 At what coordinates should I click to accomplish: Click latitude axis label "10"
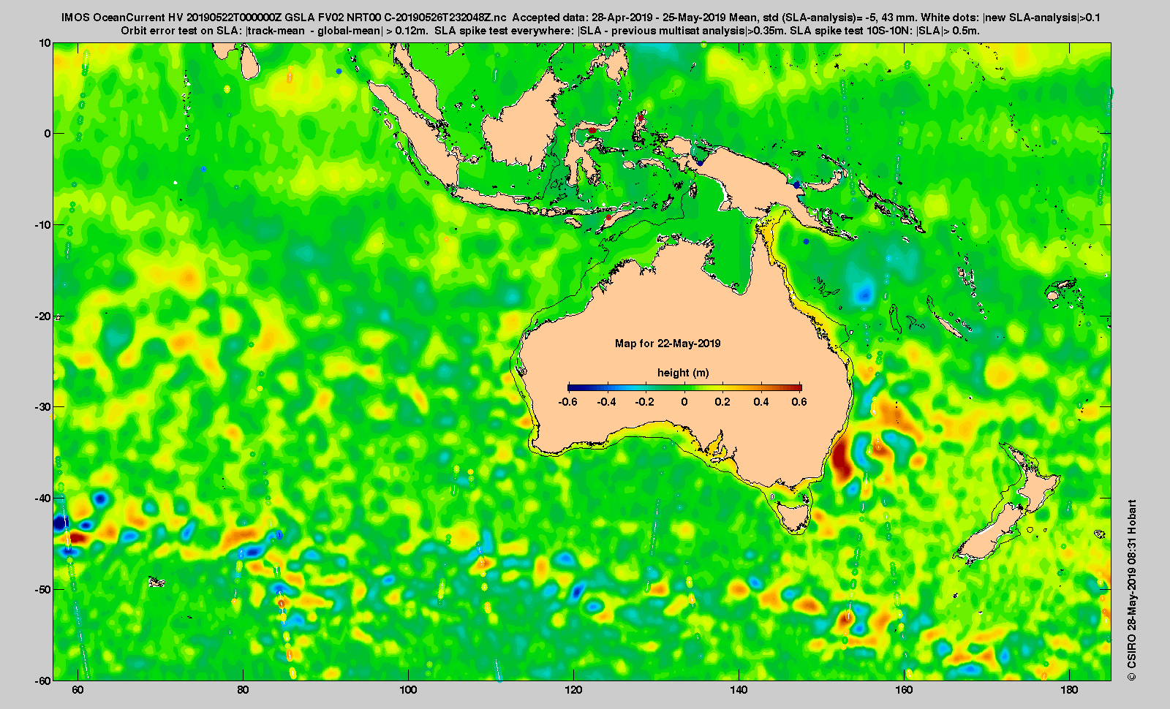(45, 43)
